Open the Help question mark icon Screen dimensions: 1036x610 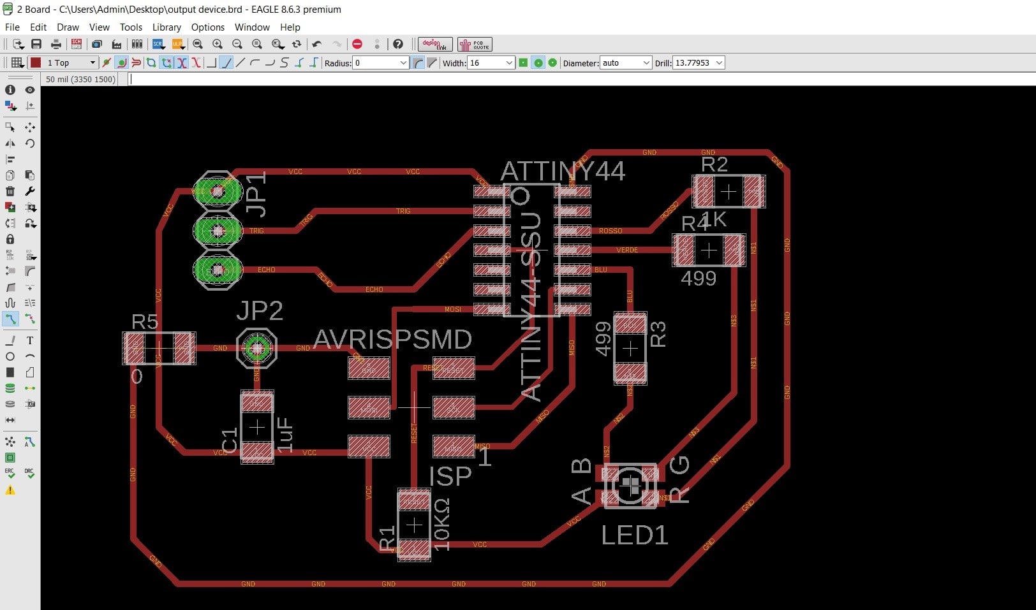398,44
